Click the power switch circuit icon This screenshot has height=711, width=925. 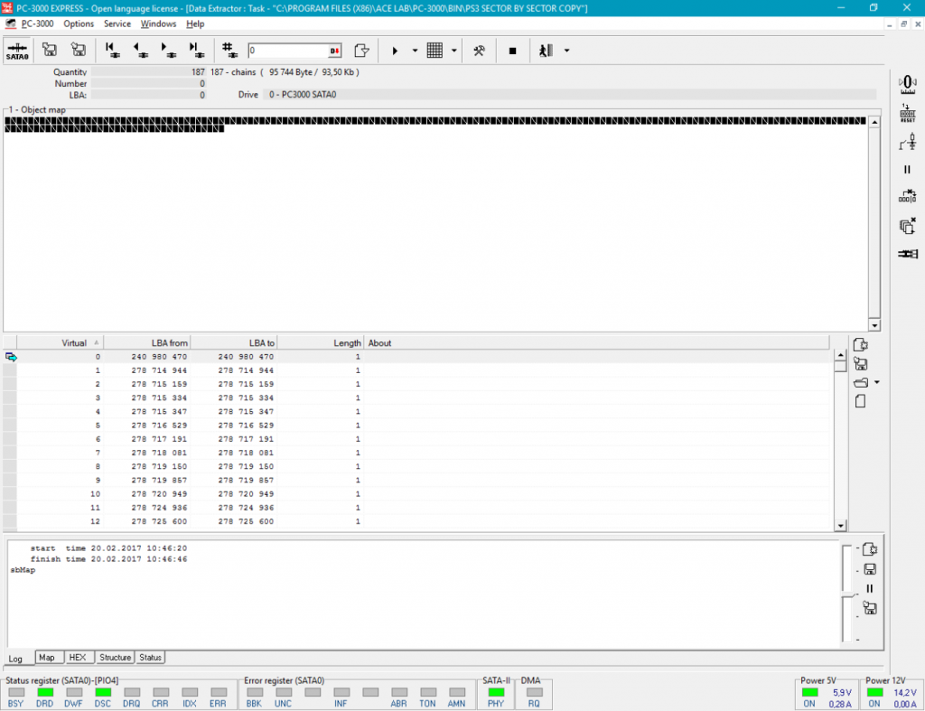click(x=907, y=142)
